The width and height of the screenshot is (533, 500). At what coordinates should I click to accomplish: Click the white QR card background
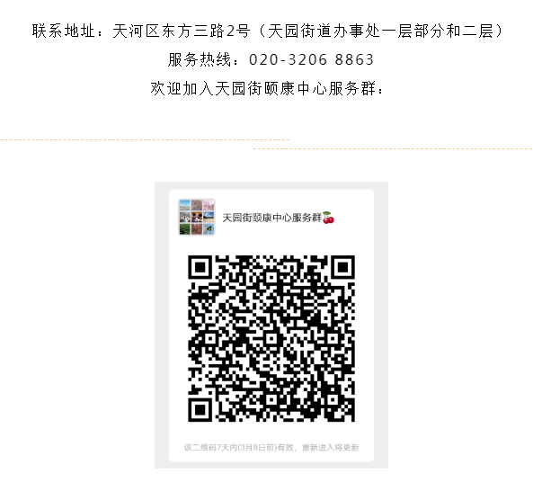pyautogui.click(x=271, y=326)
